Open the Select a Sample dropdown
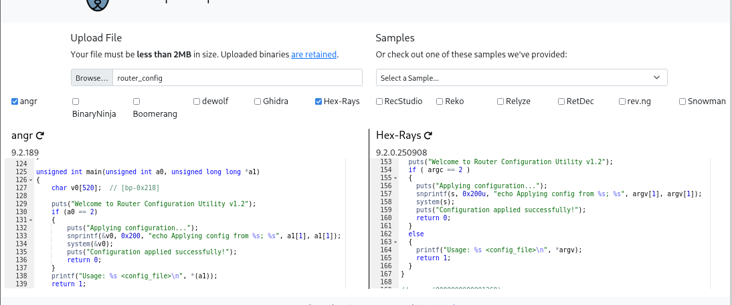 click(521, 78)
